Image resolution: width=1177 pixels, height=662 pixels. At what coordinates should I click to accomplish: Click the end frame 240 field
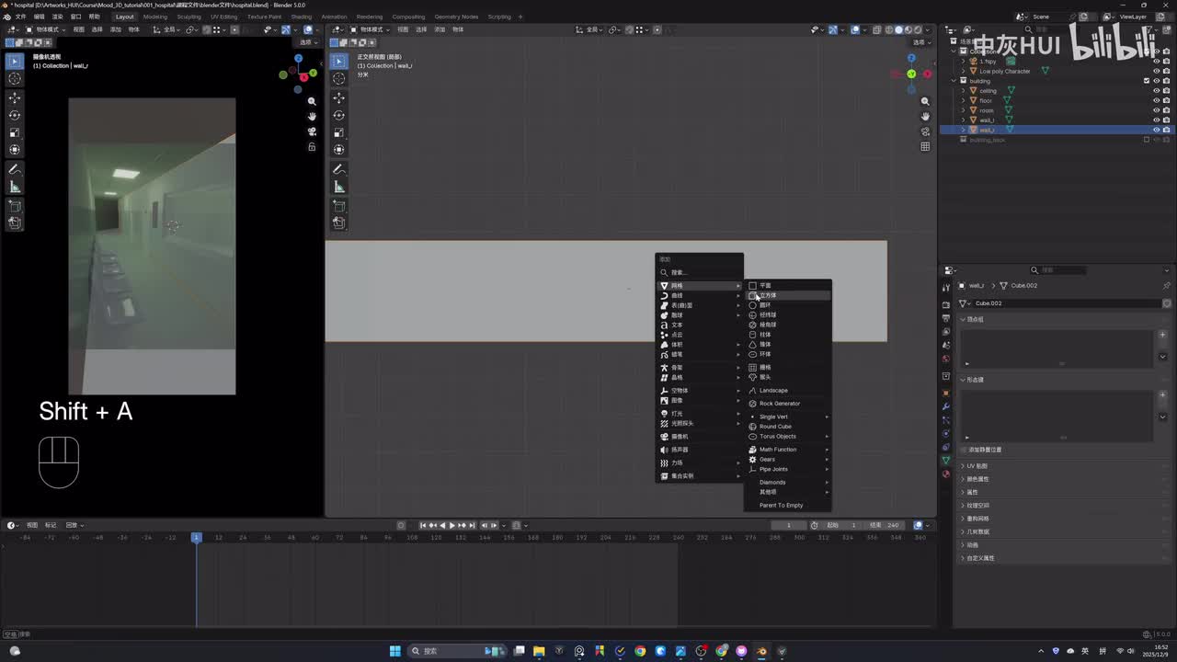pyautogui.click(x=886, y=525)
